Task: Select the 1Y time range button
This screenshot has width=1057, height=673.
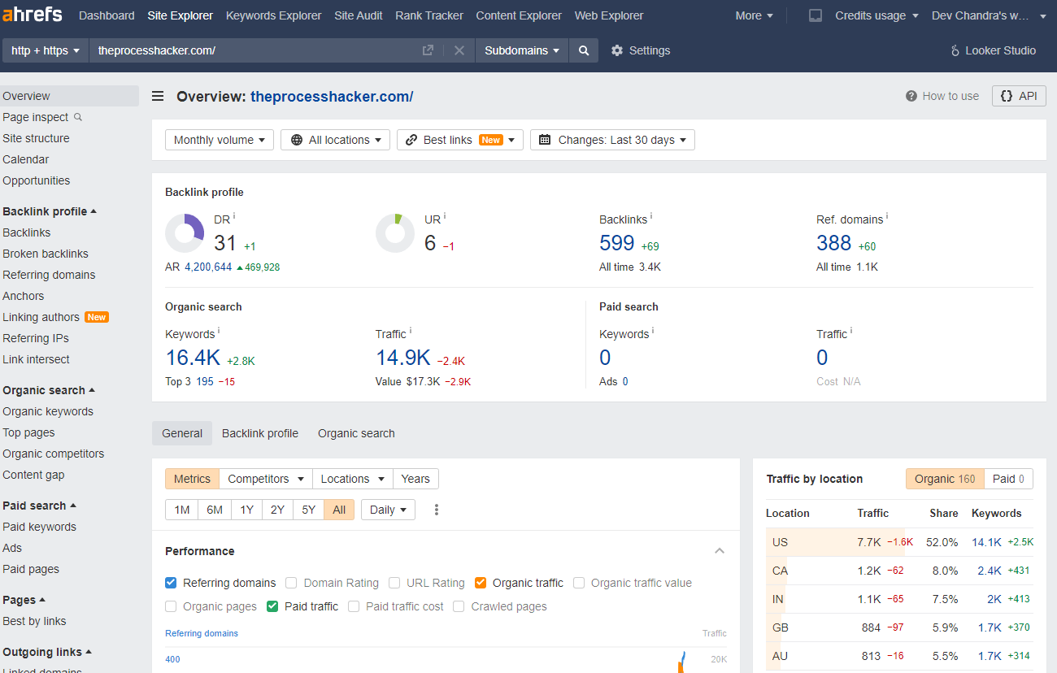Action: [246, 510]
